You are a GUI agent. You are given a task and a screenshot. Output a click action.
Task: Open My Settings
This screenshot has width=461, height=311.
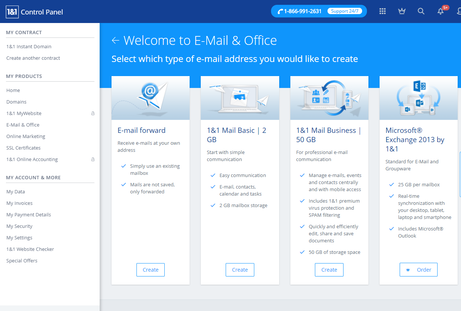tap(19, 238)
